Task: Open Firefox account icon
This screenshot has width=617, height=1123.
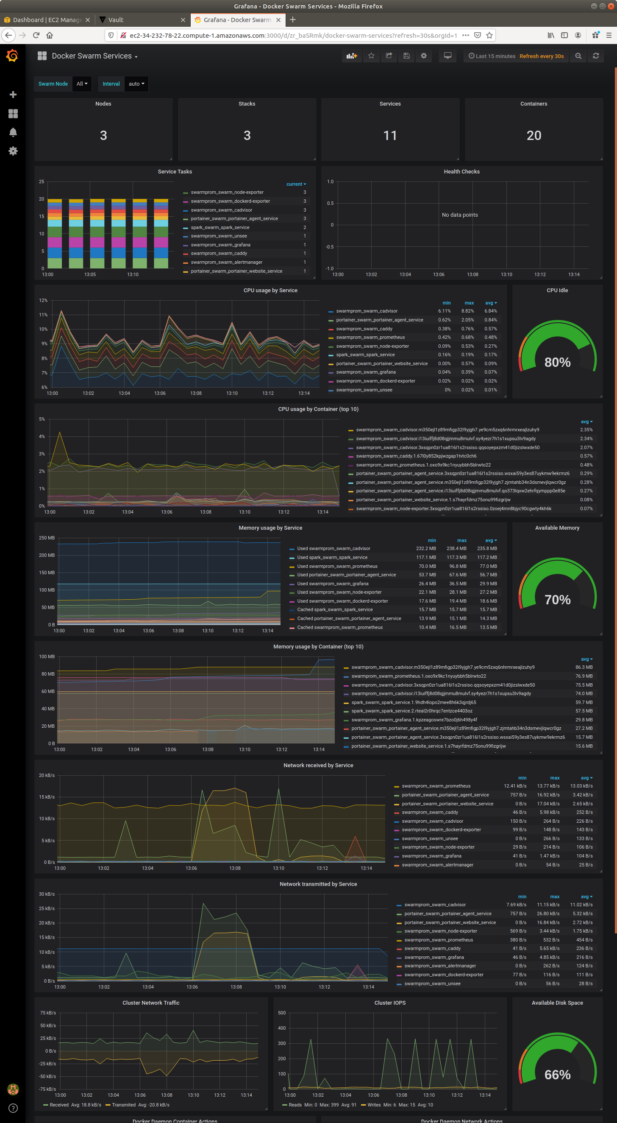Action: (578, 35)
